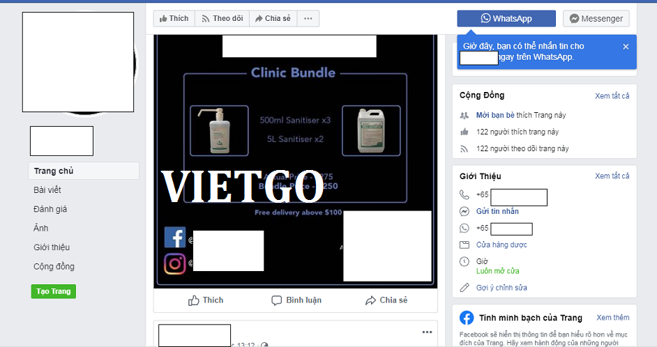Close the WhatsApp tooltip notification
Image resolution: width=657 pixels, height=347 pixels.
click(x=626, y=47)
